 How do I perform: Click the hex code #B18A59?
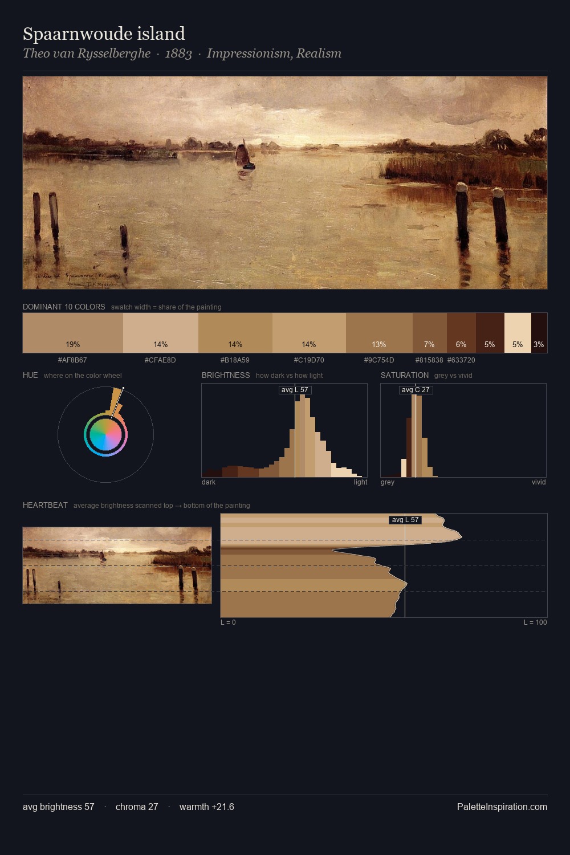[235, 360]
